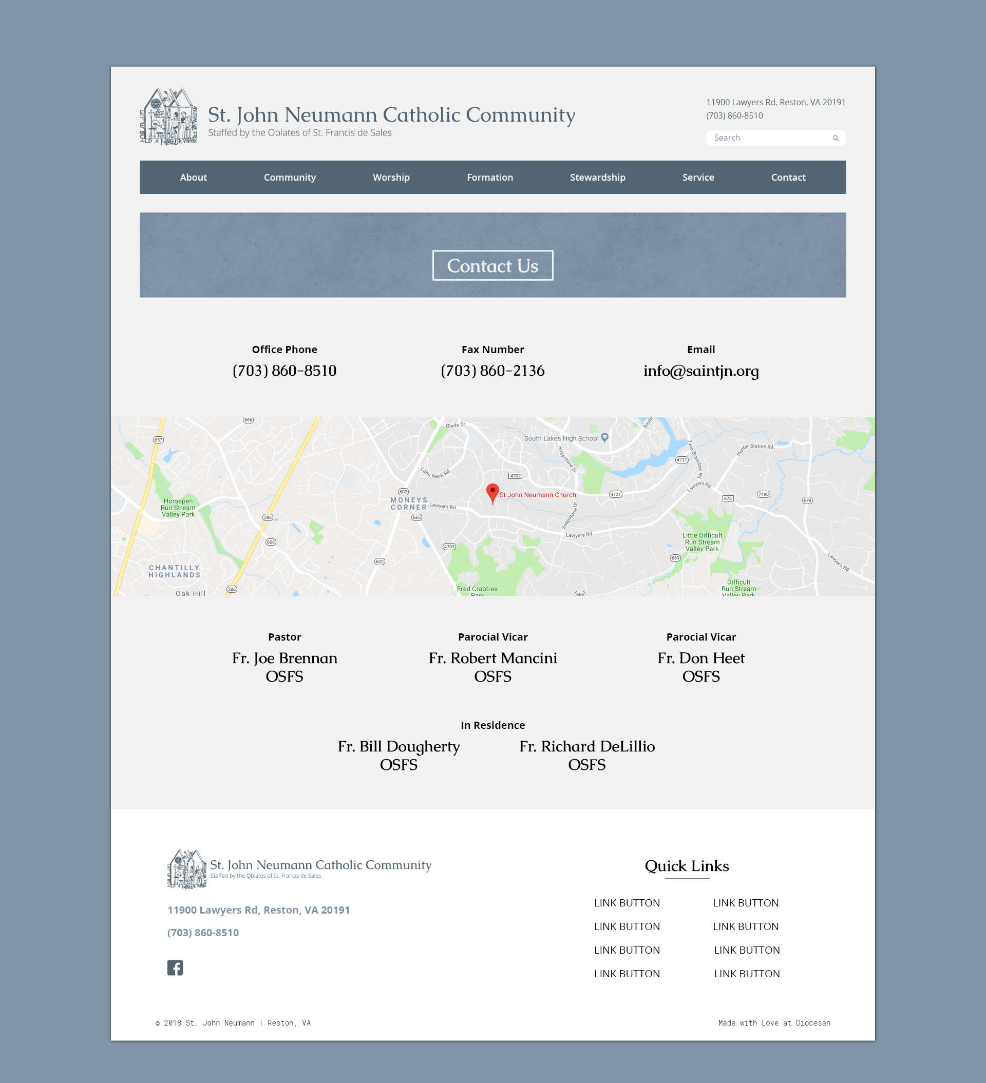Viewport: 986px width, 1083px height.
Task: Click the office phone number (703) 860-8510
Action: [x=285, y=371]
